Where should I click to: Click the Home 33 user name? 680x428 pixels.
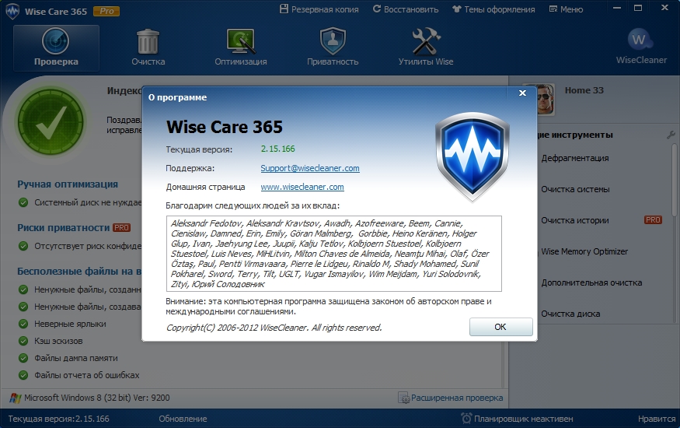pos(584,90)
